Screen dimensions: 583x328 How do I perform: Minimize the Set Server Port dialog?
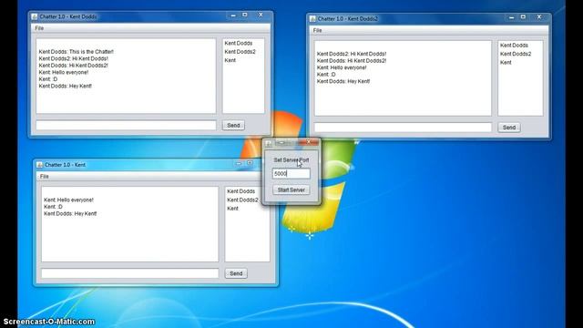point(281,142)
